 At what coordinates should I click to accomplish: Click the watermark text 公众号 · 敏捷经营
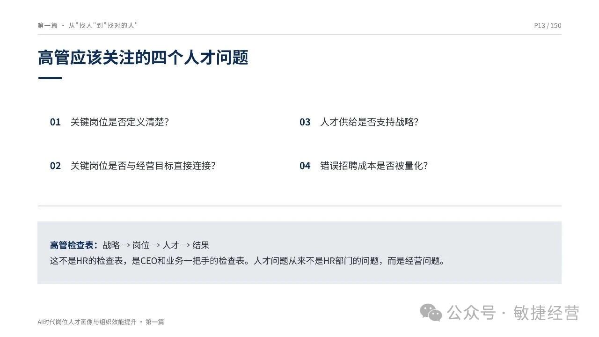pos(513,313)
